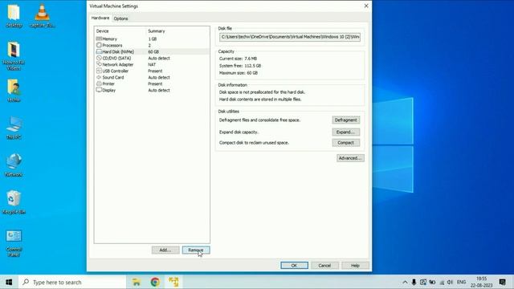
Task: Click 'Auto detect' in the Display row
Action: (159, 90)
